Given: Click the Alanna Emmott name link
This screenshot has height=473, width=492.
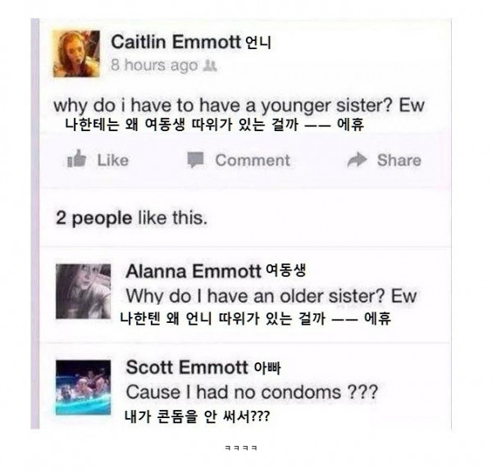Looking at the screenshot, I should [194, 271].
